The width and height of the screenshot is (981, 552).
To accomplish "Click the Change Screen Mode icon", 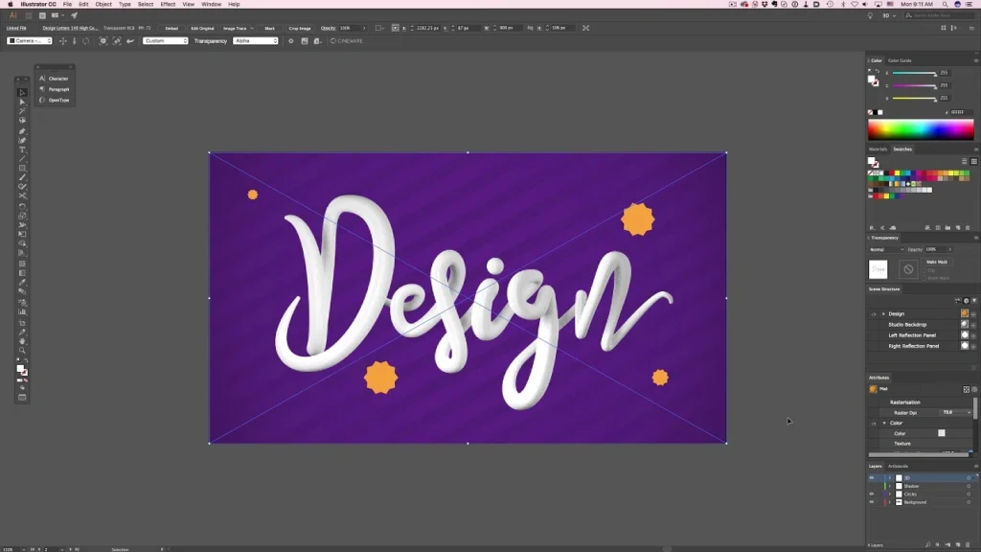I will pyautogui.click(x=22, y=398).
